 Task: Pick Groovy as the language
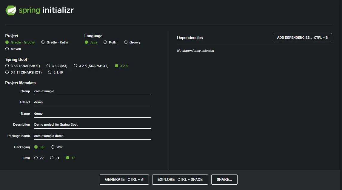pos(132,42)
